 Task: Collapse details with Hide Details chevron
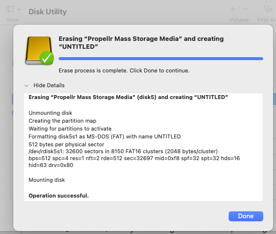(27, 86)
